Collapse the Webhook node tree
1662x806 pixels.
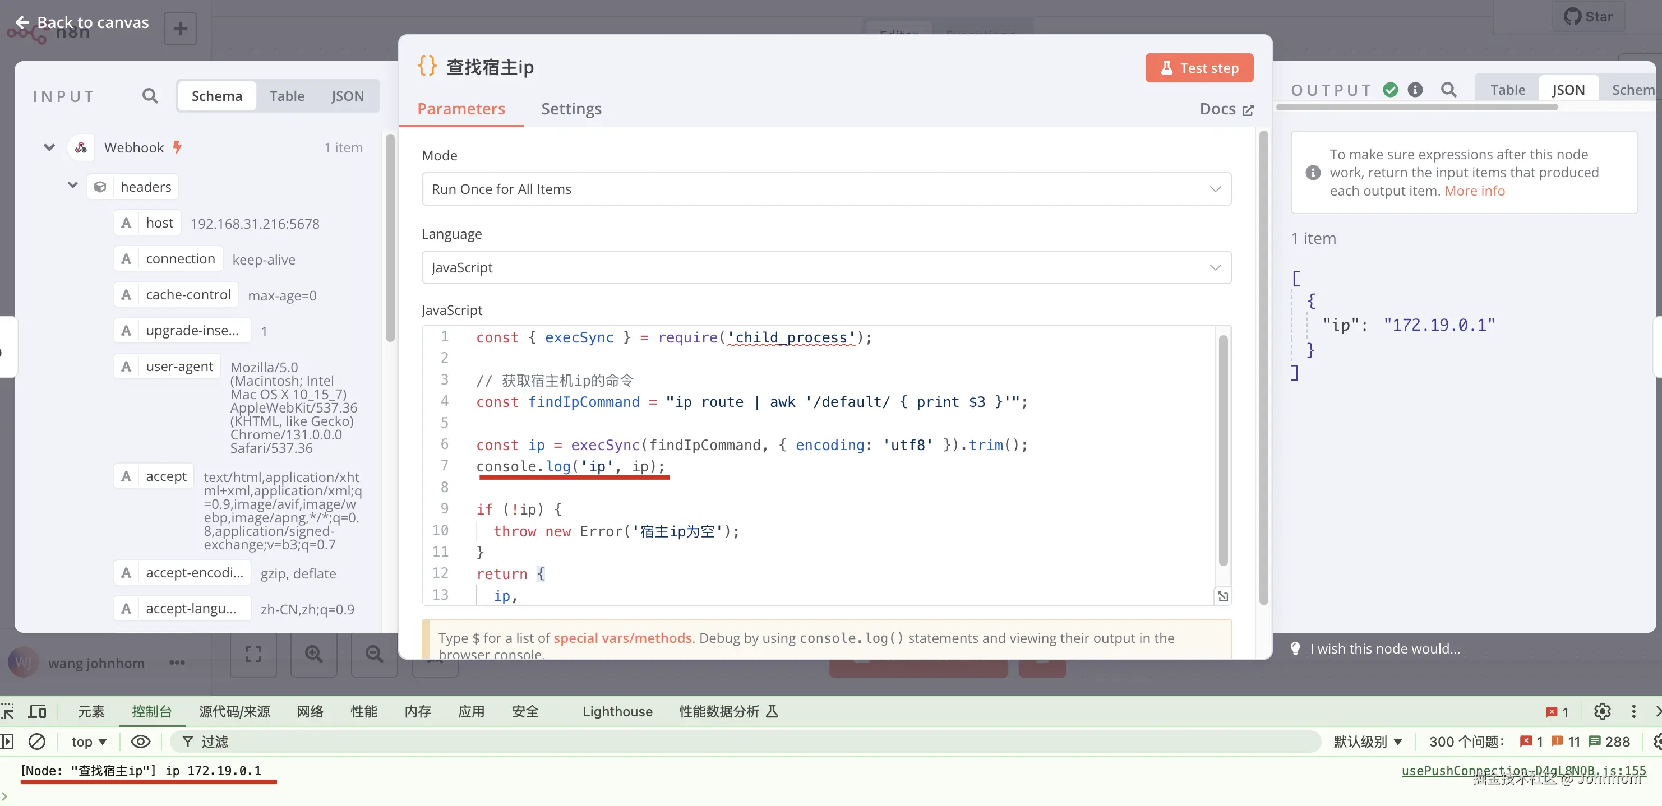[49, 147]
